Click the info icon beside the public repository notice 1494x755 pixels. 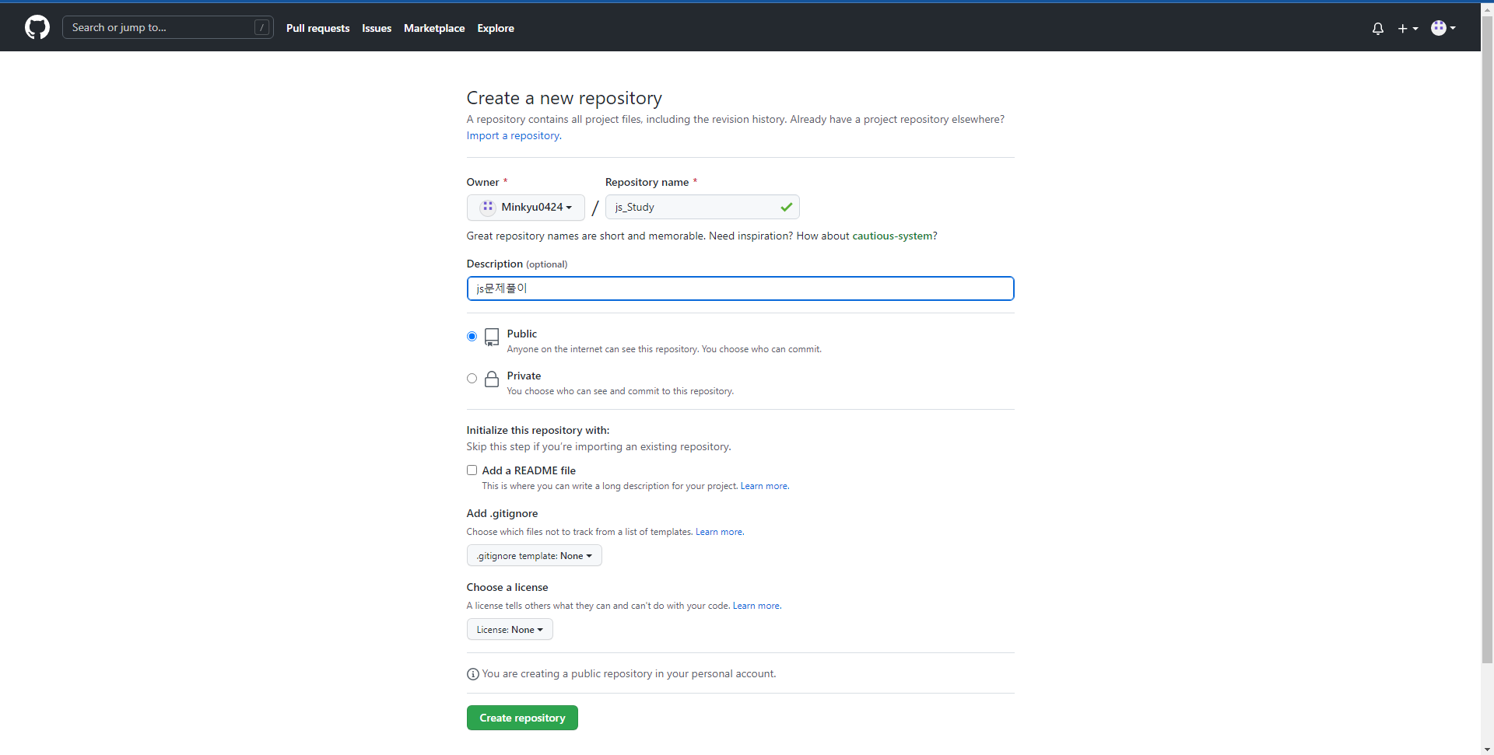pyautogui.click(x=472, y=674)
